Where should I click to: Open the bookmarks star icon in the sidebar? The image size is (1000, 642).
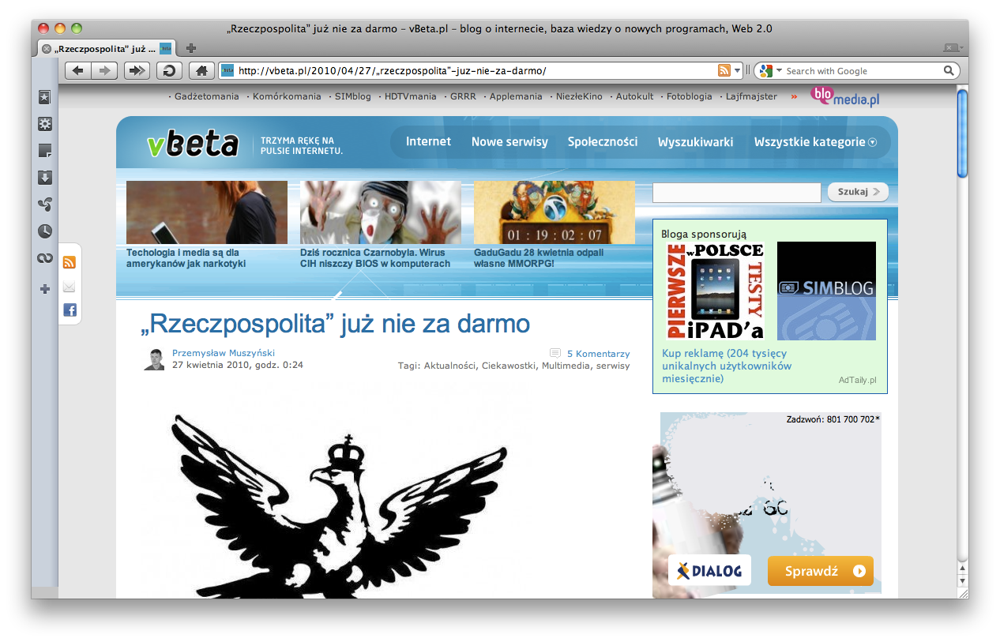coord(44,97)
